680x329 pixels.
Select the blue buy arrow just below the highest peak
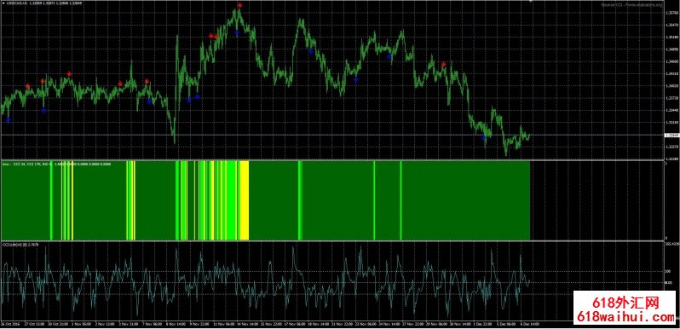point(237,32)
